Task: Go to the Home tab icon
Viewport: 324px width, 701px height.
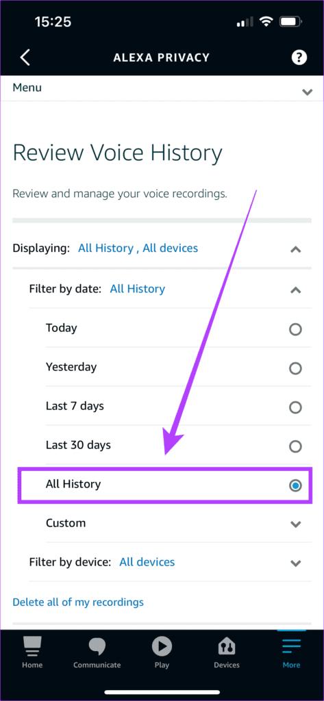Action: pyautogui.click(x=32, y=646)
